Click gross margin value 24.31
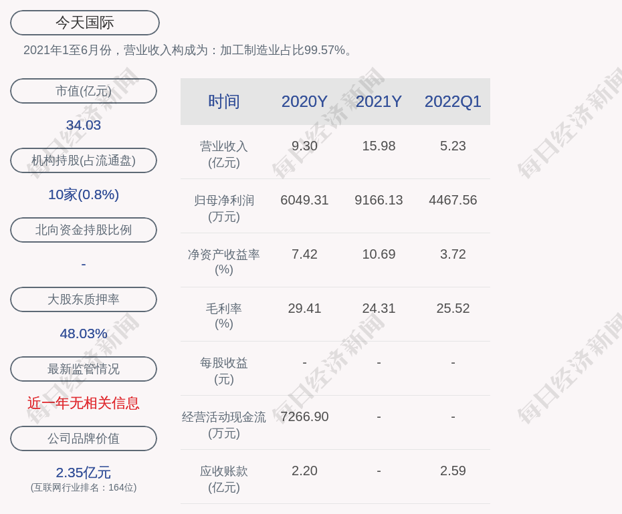Image resolution: width=622 pixels, height=514 pixels. [379, 308]
